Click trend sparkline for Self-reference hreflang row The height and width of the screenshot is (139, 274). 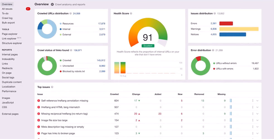pyautogui.click(x=231, y=101)
